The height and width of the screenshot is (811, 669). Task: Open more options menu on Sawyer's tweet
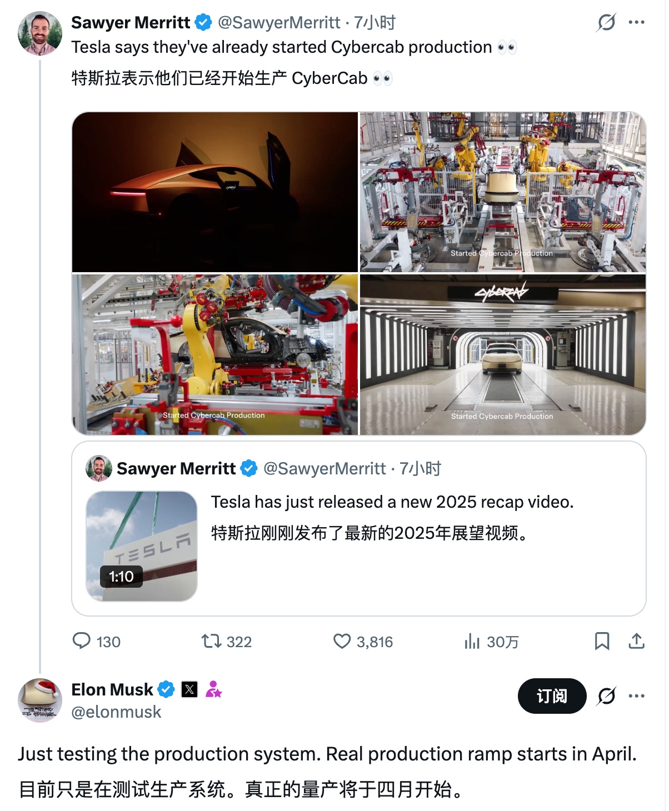click(x=636, y=23)
